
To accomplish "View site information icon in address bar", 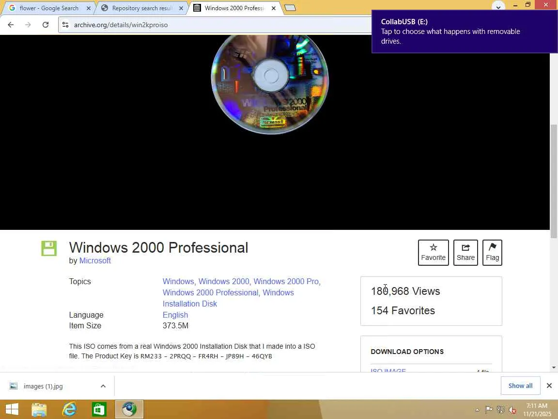I will [x=65, y=25].
